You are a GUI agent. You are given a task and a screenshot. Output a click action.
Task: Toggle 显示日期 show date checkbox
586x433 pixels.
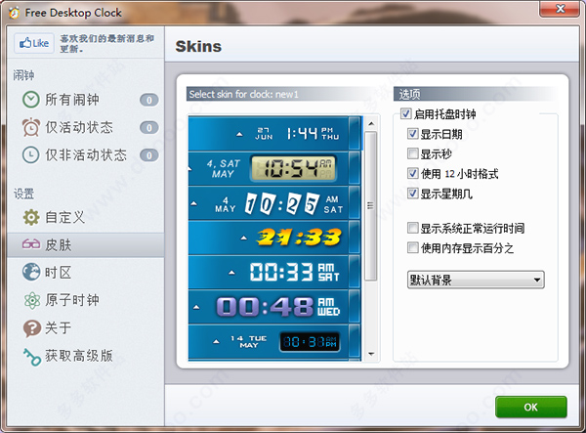tap(412, 134)
